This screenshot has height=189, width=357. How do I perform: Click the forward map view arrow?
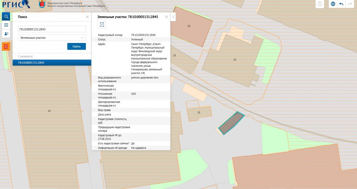click(349, 4)
